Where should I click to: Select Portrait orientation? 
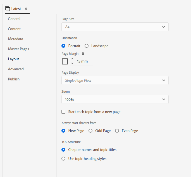tap(63, 46)
